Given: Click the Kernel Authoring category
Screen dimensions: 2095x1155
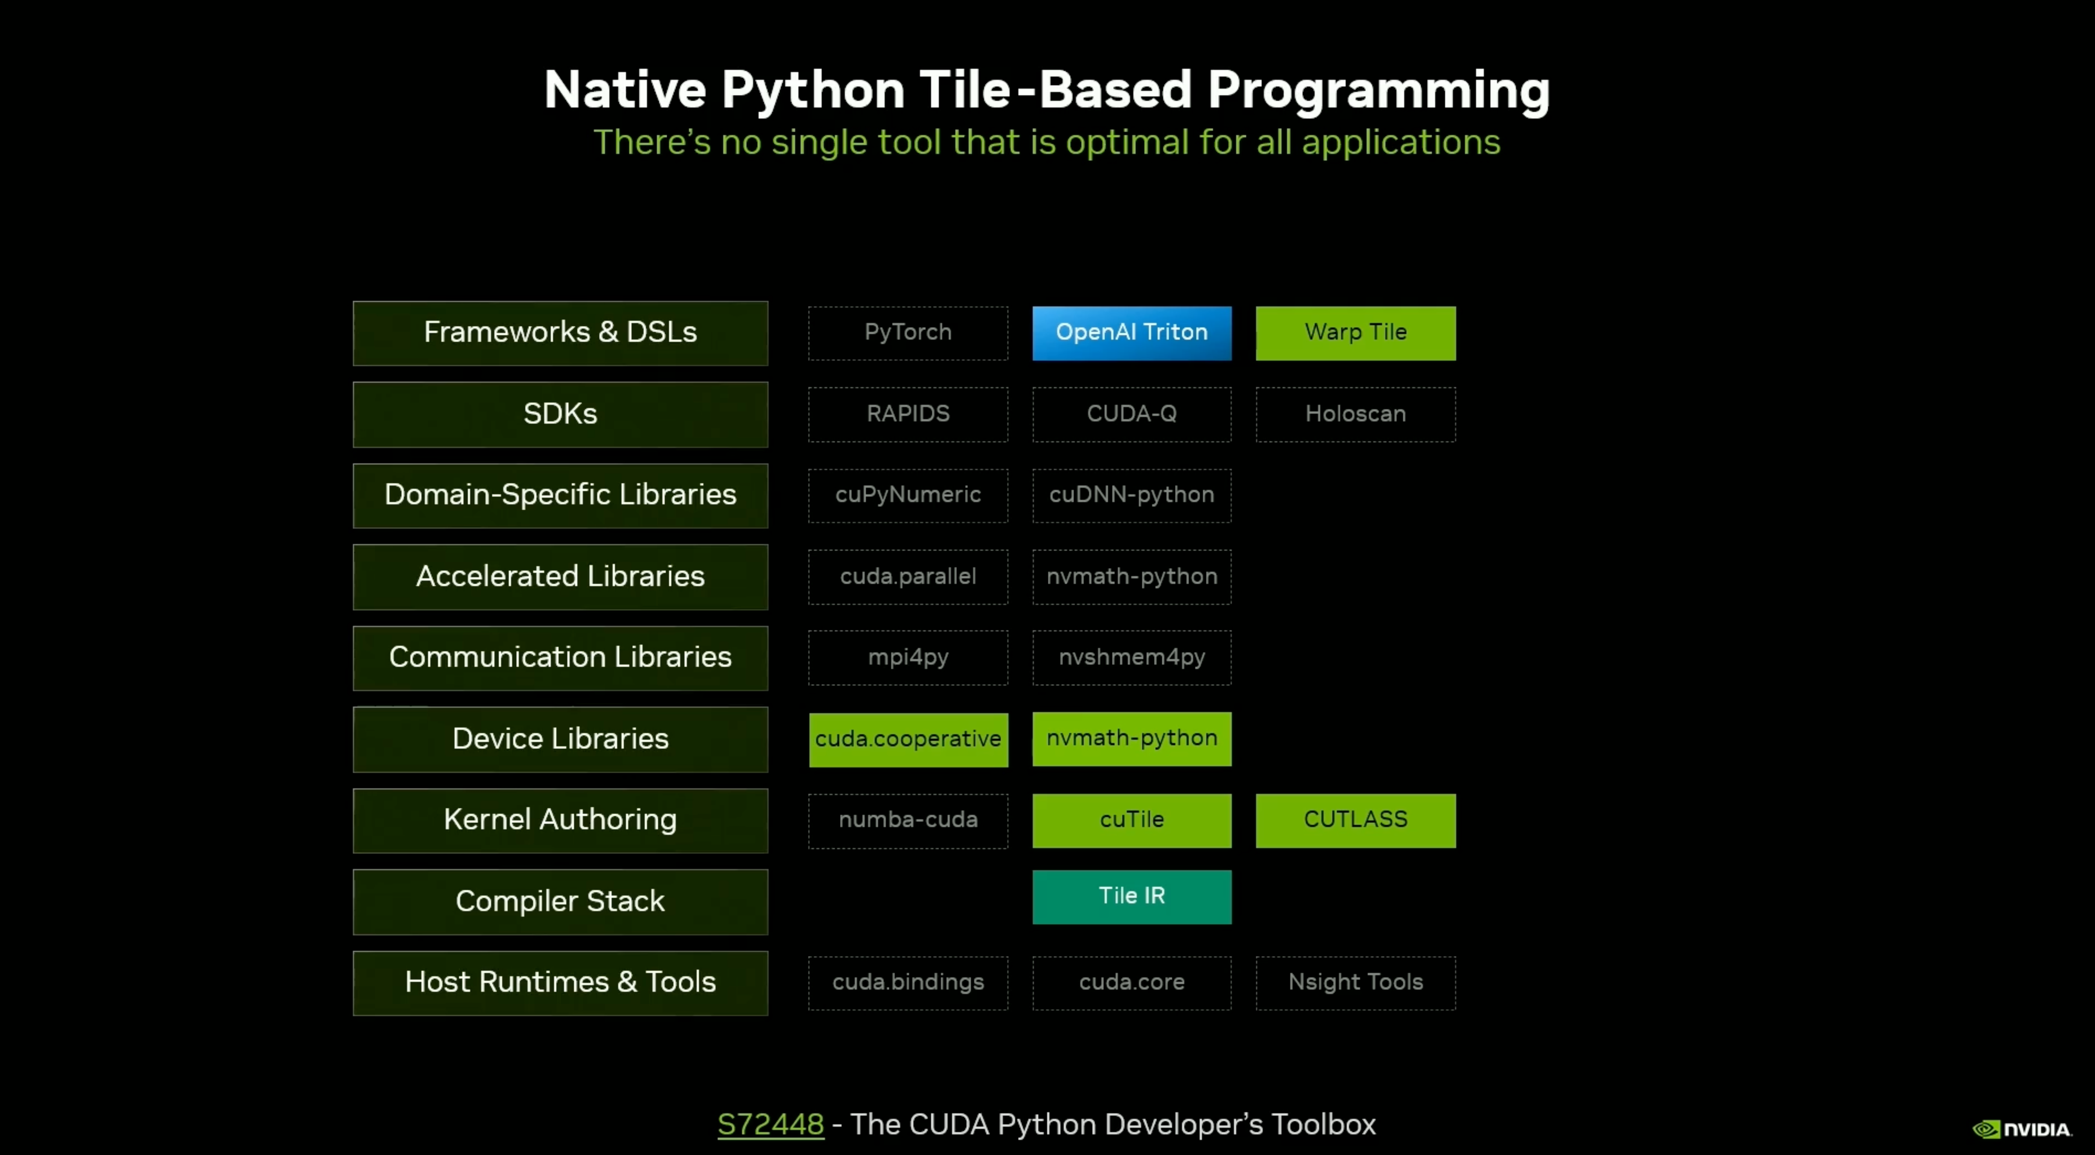Looking at the screenshot, I should click(560, 820).
